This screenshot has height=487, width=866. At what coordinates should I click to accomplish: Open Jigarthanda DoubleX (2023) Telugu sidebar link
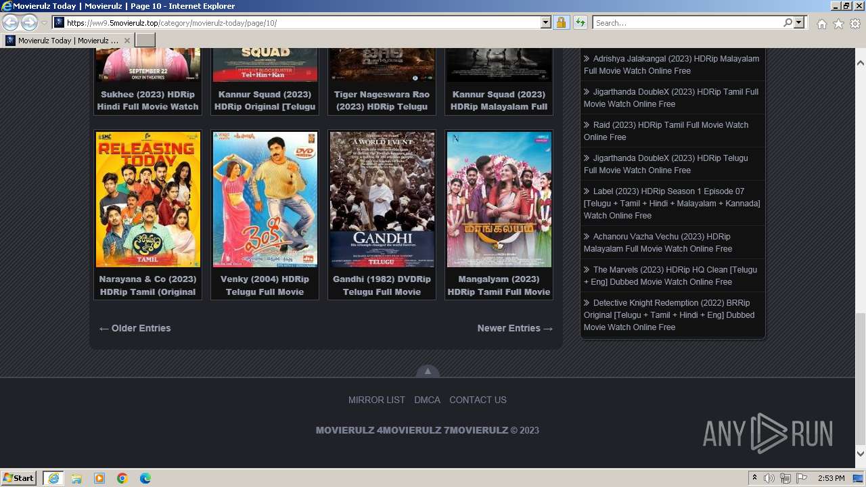666,164
